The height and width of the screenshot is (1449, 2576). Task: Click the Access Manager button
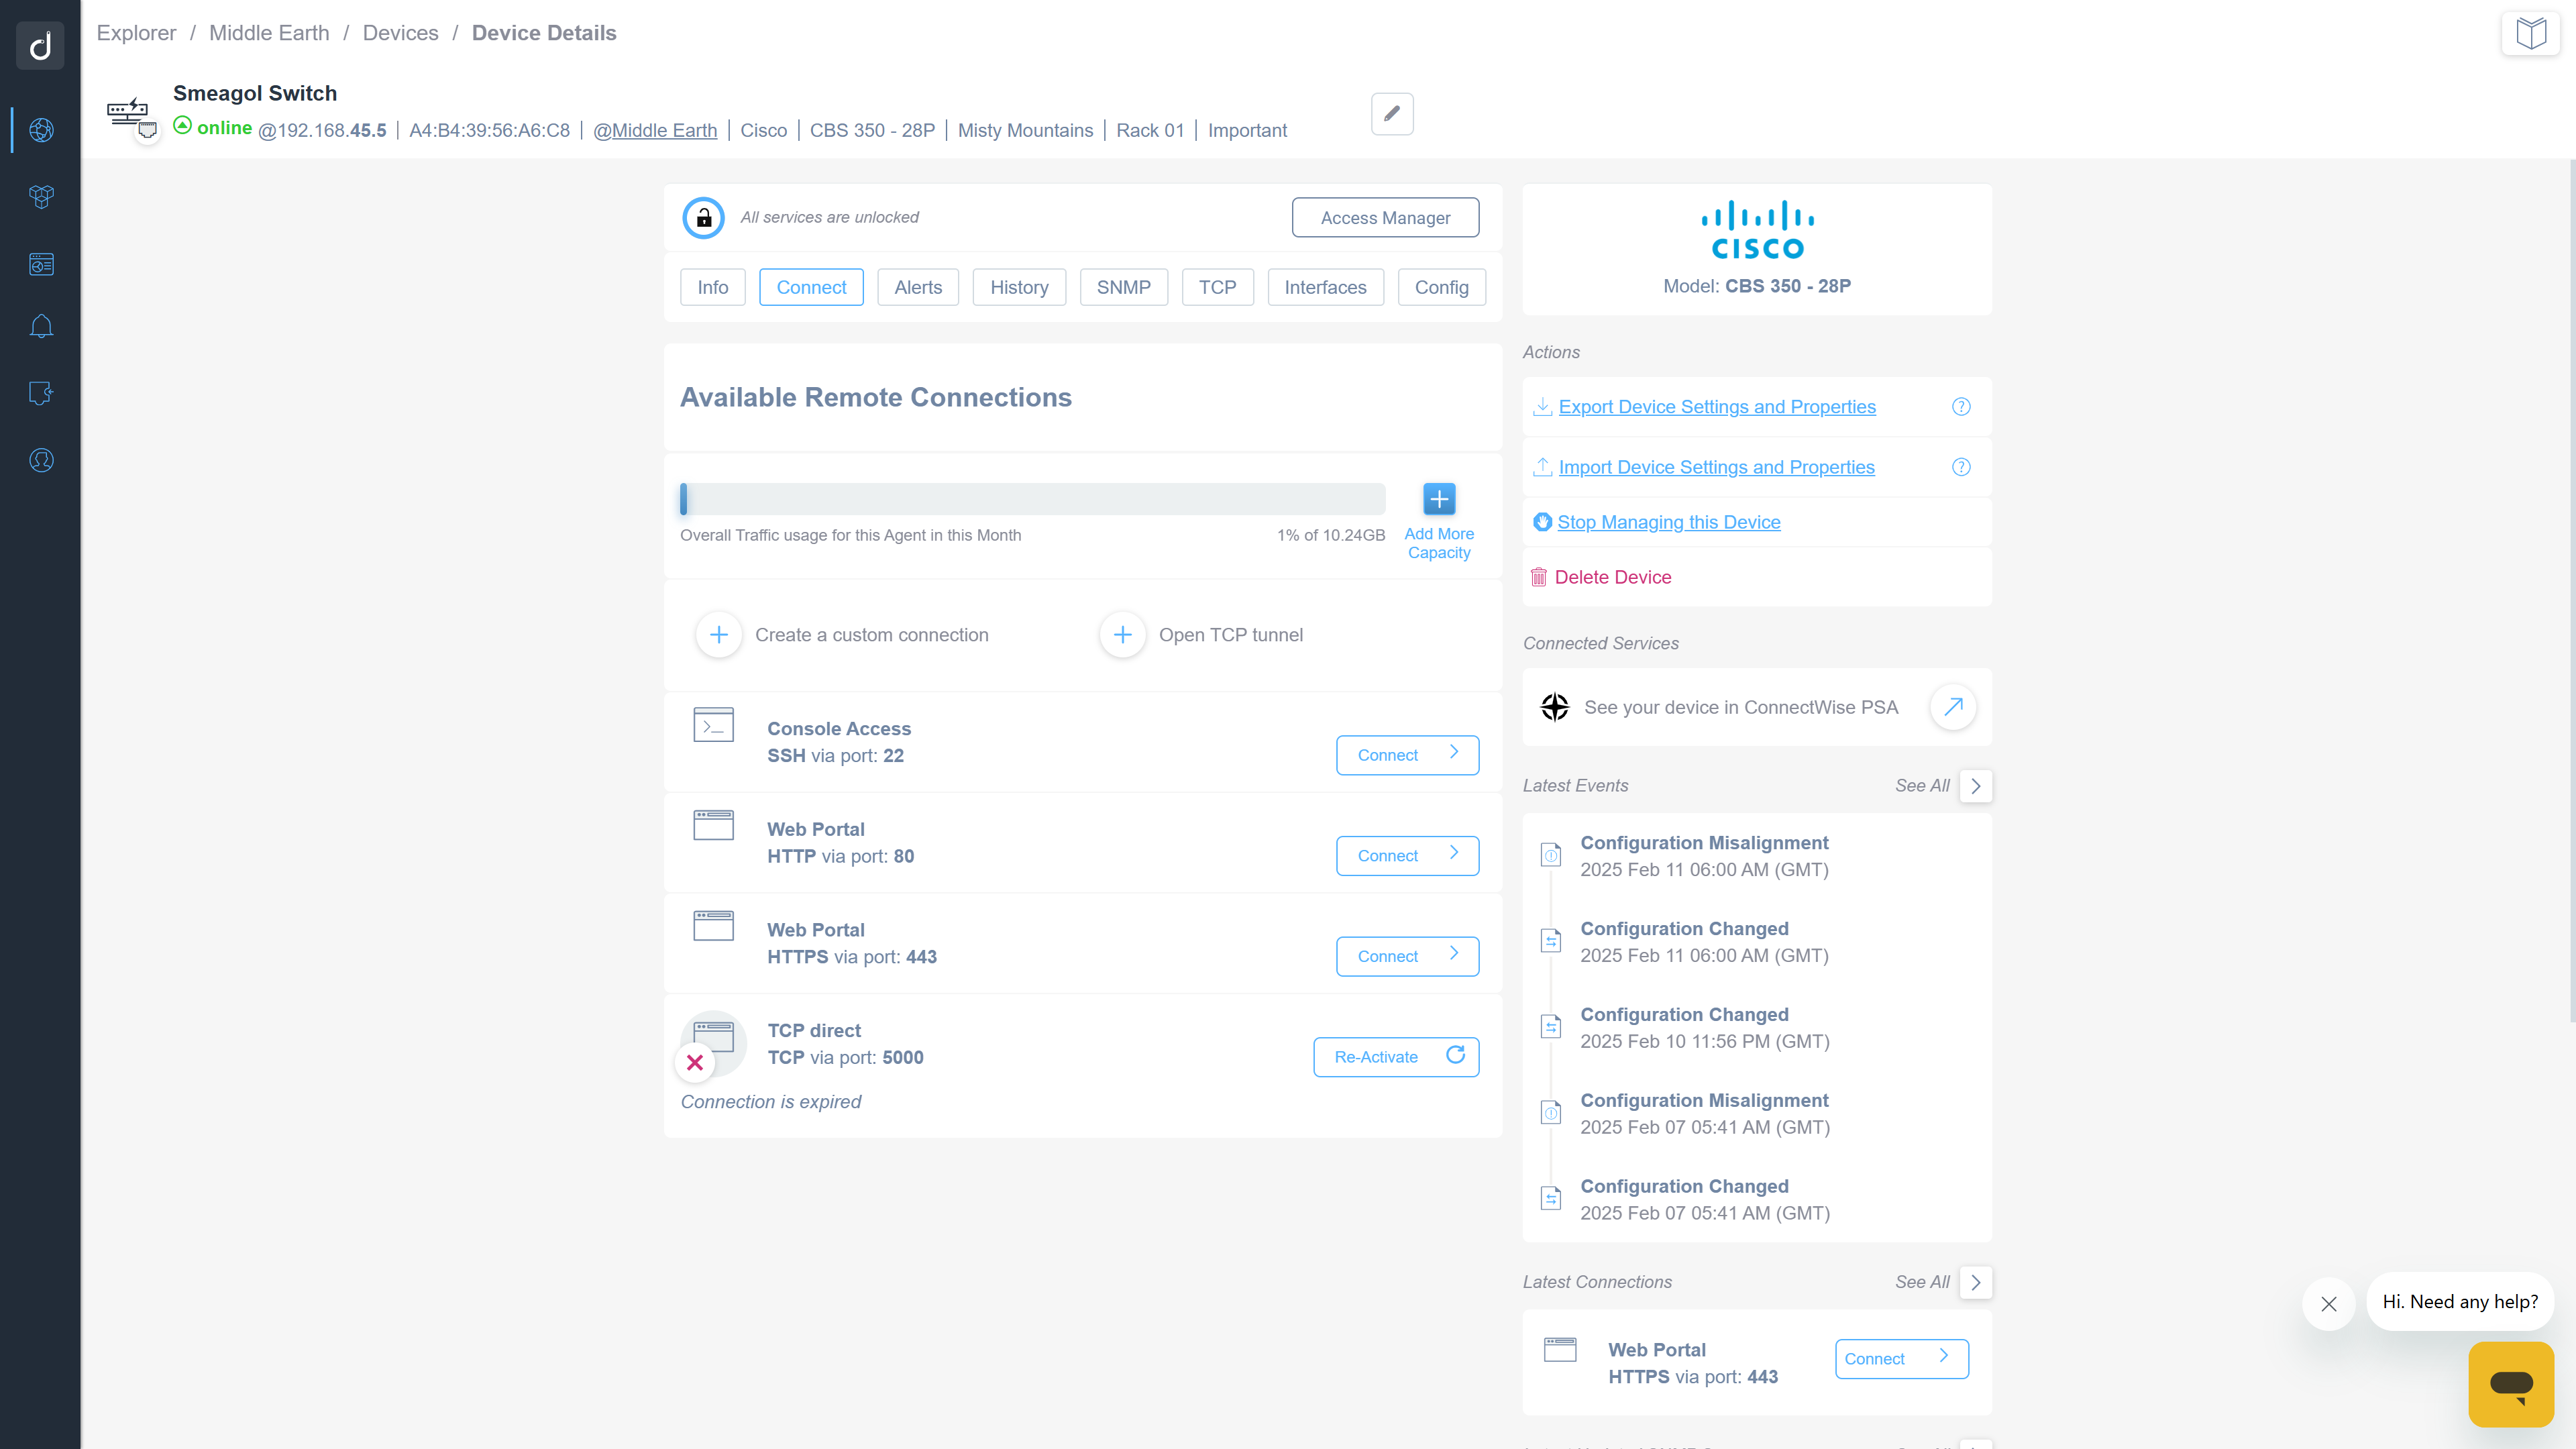coord(1385,217)
